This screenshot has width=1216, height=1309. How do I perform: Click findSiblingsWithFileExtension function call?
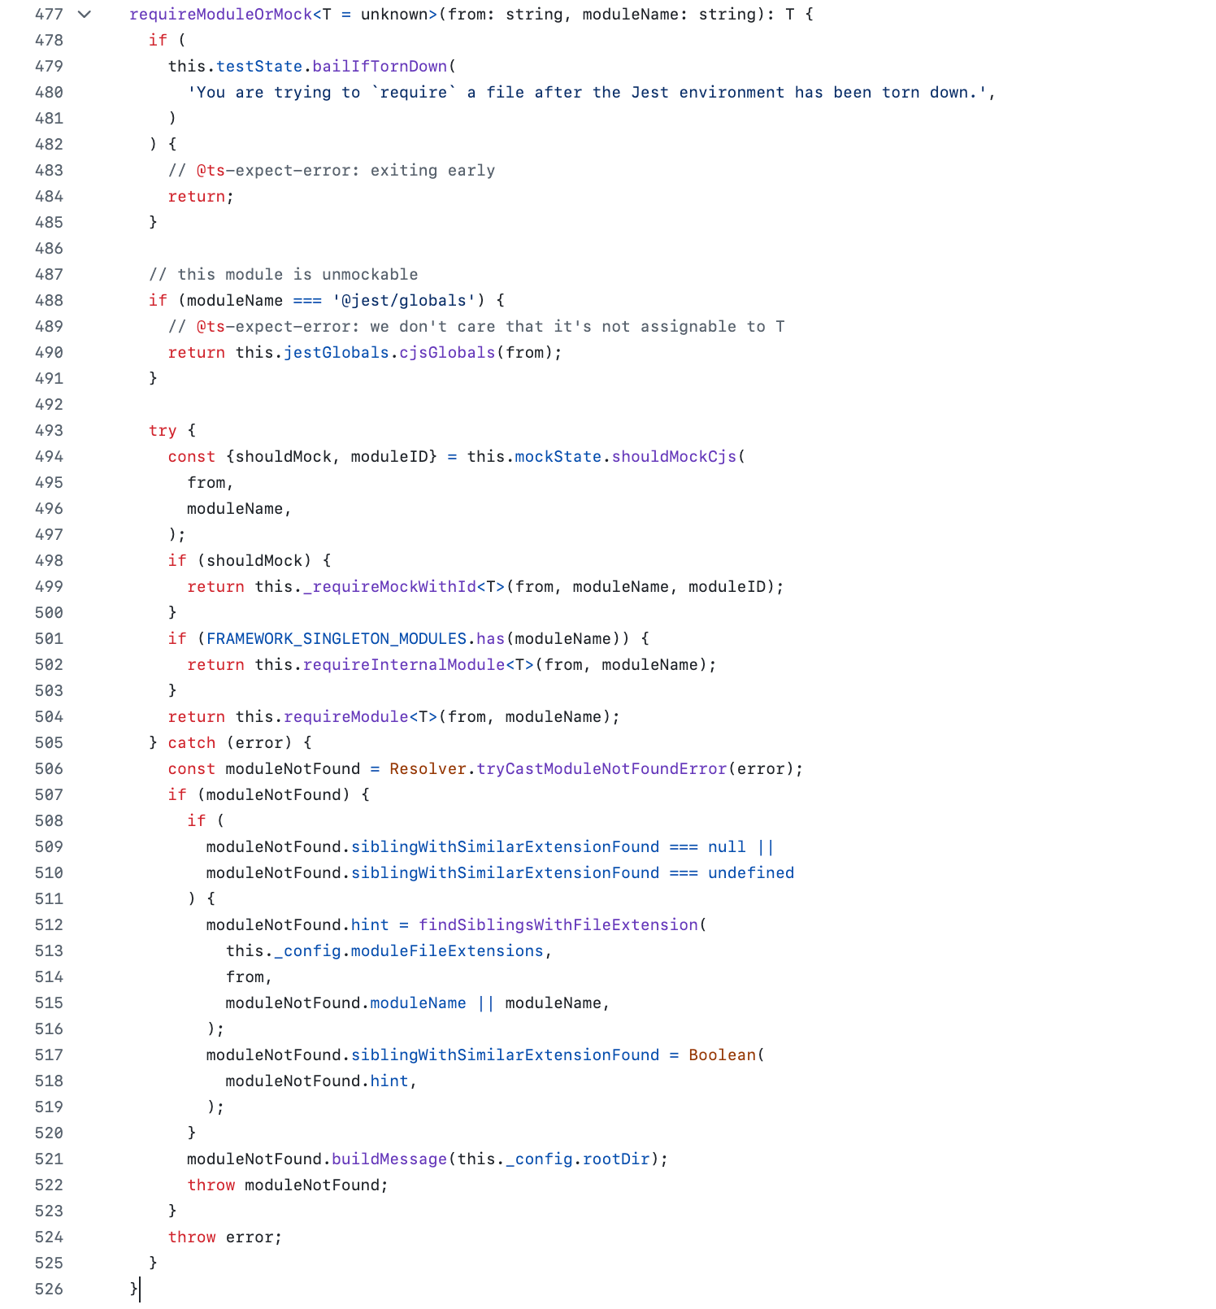click(x=558, y=924)
